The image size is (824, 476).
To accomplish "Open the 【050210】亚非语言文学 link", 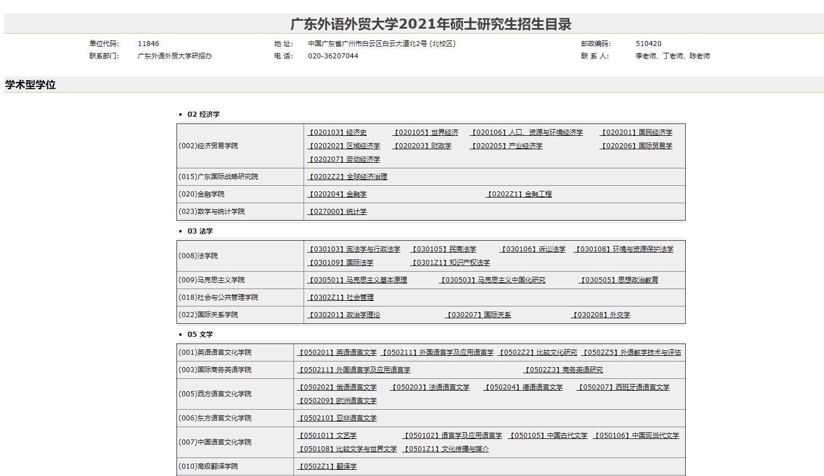I will (337, 418).
